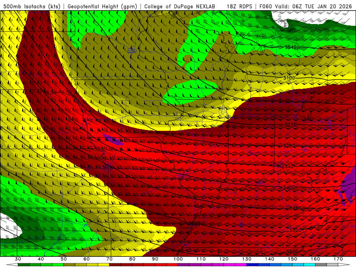
Task: Click the 5040 height contour label
Action: click(291, 47)
